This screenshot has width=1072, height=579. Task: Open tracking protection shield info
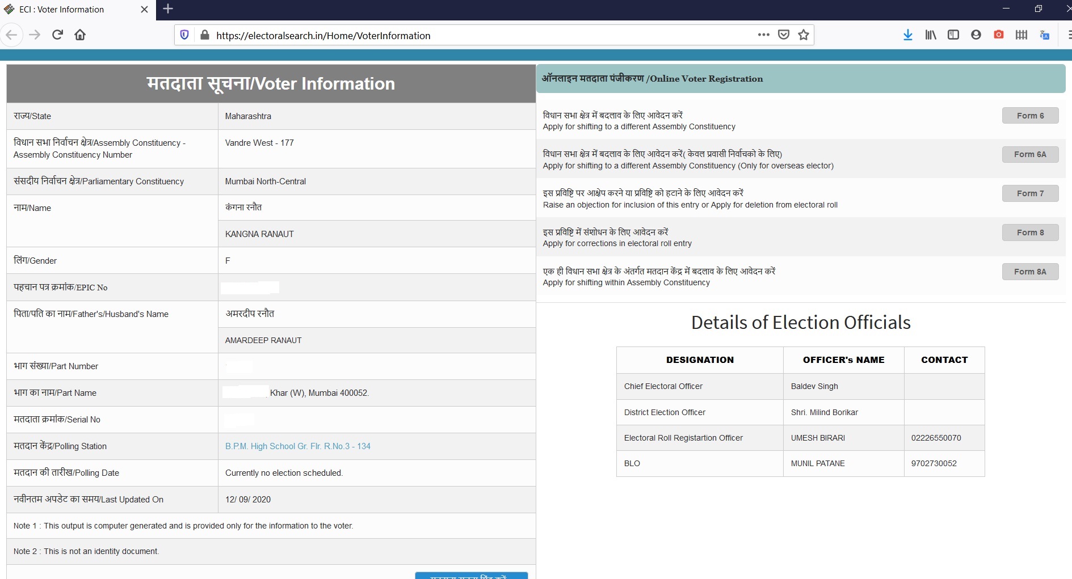coord(184,35)
